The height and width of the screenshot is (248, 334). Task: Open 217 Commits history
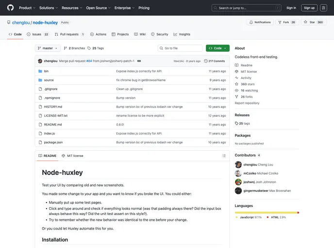[215, 61]
